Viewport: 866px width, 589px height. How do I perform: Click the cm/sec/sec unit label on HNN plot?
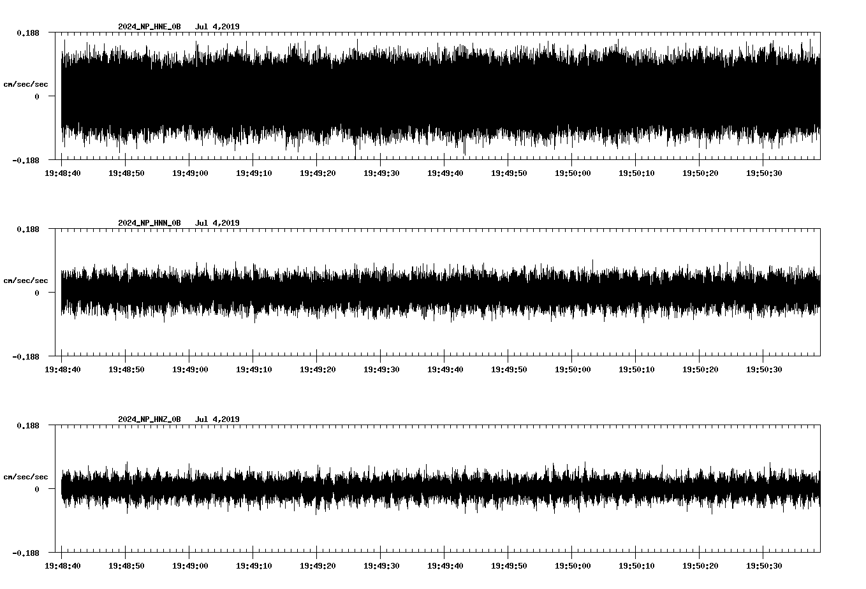click(26, 280)
